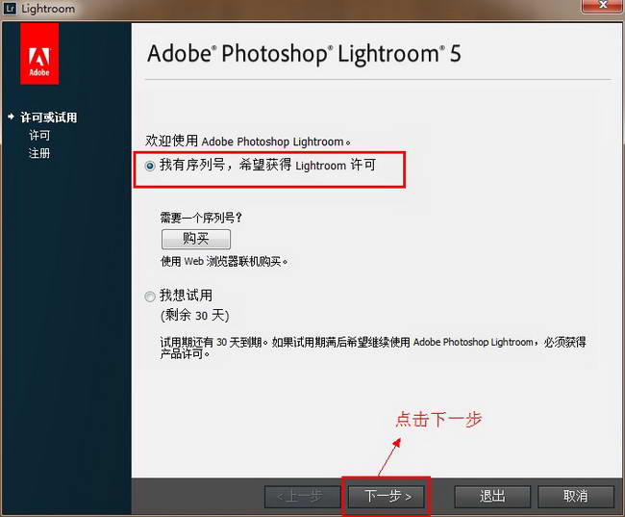Click the Lightroom title bar text
This screenshot has width=625, height=517.
click(48, 9)
